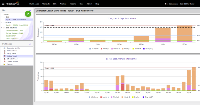The width and height of the screenshot is (200, 105).
Task: Click the 12/Jan bar in 7 days chart
Action: (76, 40)
